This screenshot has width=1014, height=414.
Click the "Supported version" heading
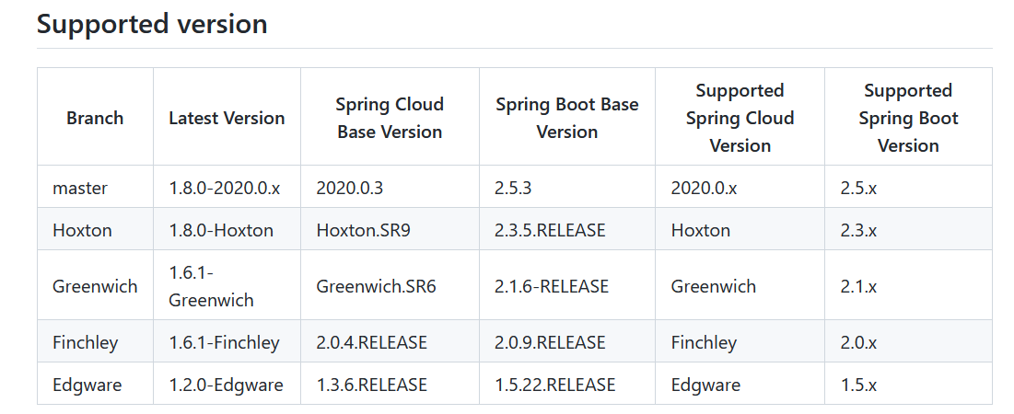point(152,24)
